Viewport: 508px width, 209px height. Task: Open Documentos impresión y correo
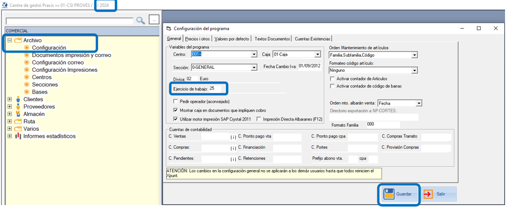(72, 55)
